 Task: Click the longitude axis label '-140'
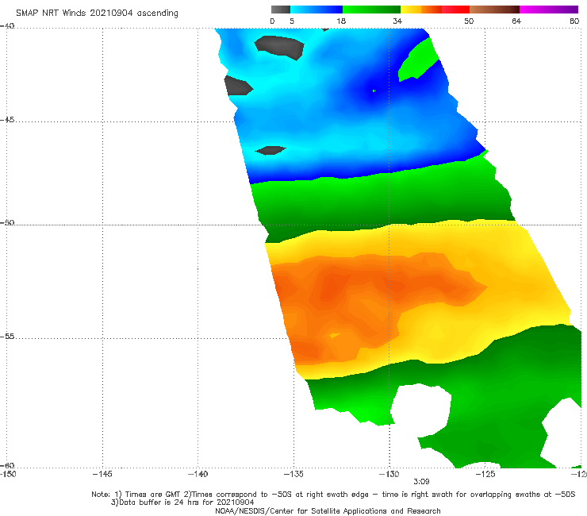tap(198, 474)
